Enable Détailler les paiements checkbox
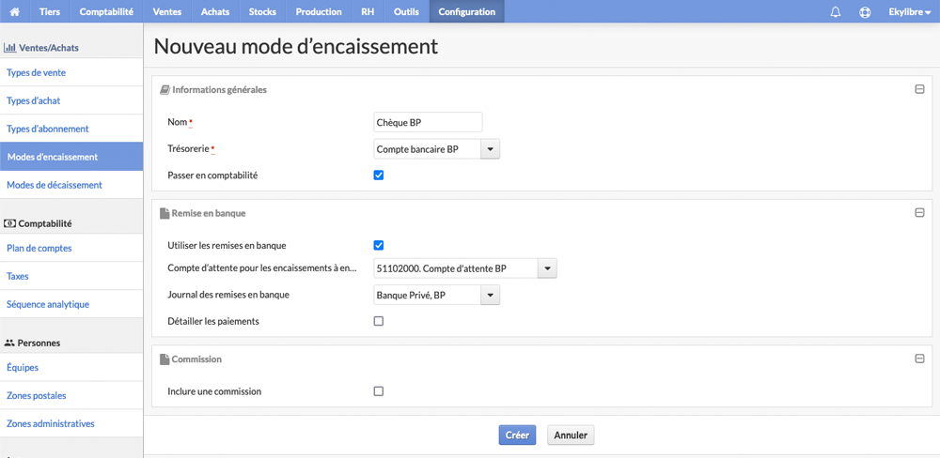The image size is (940, 458). click(378, 321)
